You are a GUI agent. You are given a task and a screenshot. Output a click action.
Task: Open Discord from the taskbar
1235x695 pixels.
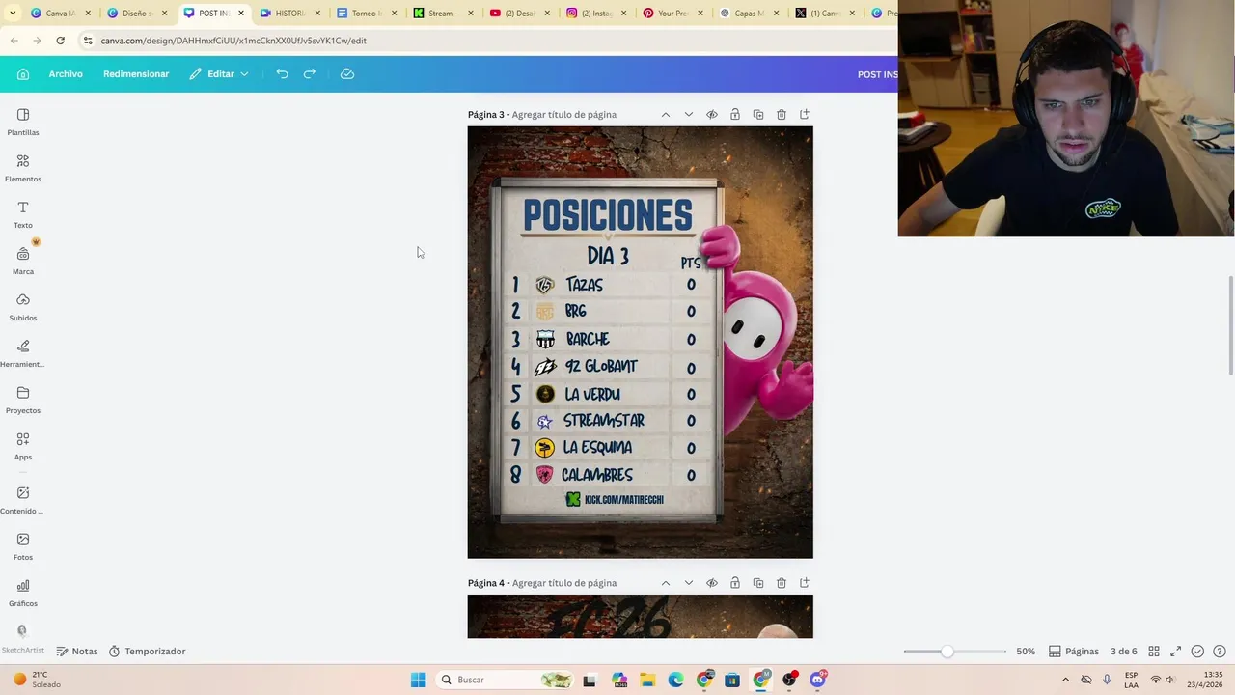point(818,680)
